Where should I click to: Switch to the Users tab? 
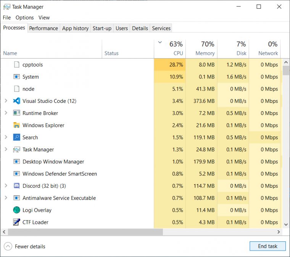tap(122, 28)
